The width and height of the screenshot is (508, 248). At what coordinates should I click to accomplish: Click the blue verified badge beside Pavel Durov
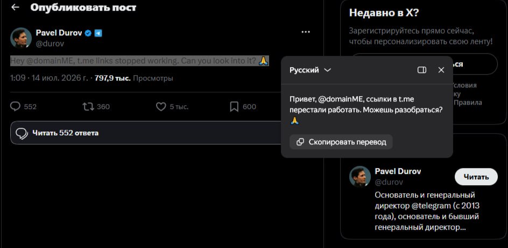click(x=88, y=33)
